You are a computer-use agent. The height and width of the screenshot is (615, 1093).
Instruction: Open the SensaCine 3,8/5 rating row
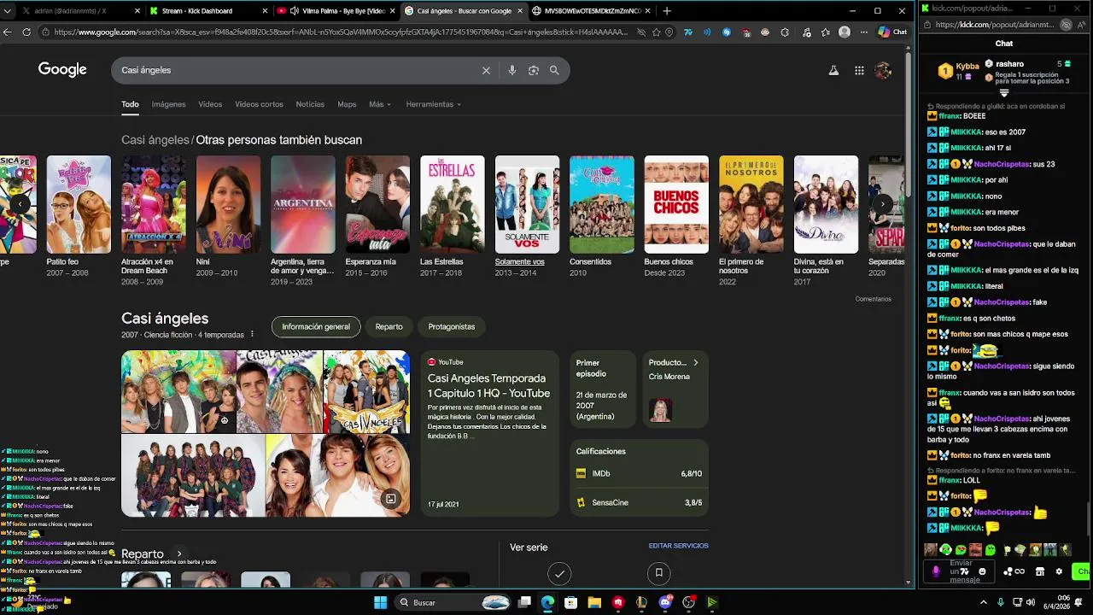[x=639, y=502]
